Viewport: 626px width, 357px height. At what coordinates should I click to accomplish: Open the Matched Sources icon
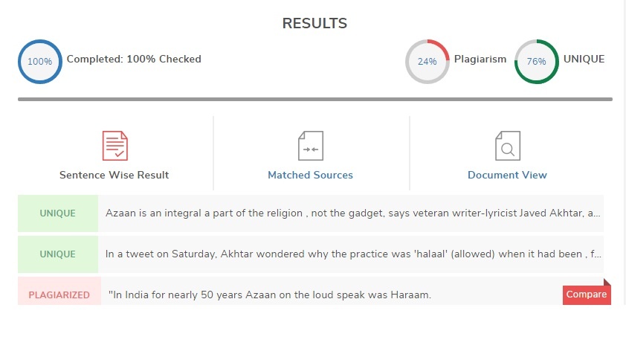pos(311,146)
